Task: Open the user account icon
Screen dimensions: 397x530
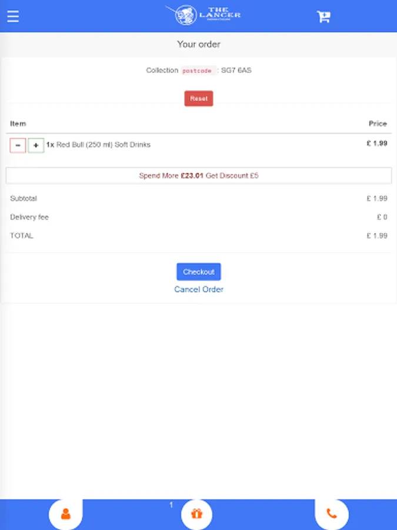Action: (65, 514)
